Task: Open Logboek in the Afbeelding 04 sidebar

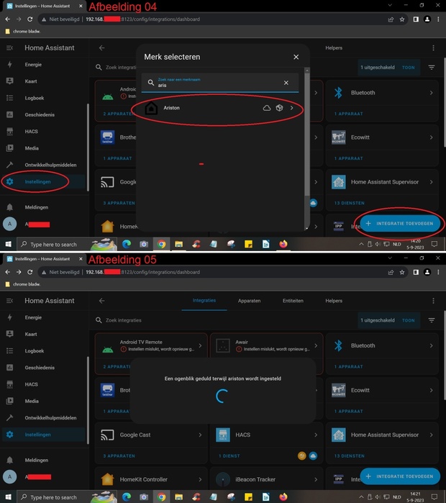Action: [35, 98]
